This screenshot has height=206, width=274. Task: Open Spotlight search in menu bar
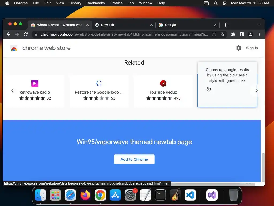click(216, 3)
